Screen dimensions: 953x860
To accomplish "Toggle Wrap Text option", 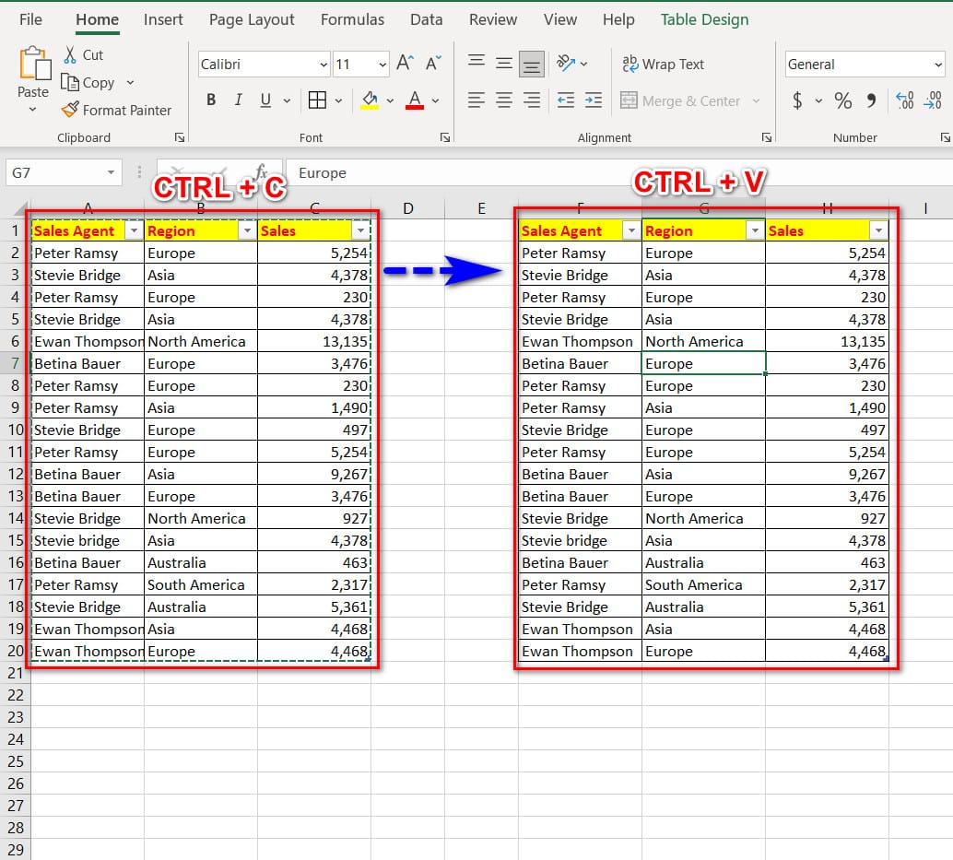I will [663, 64].
